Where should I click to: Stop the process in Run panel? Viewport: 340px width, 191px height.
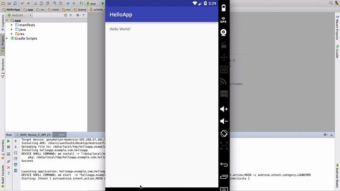click(x=8, y=147)
